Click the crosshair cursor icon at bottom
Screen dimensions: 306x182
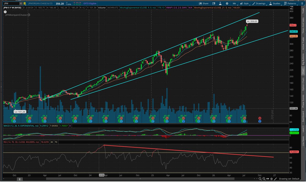[271, 179]
